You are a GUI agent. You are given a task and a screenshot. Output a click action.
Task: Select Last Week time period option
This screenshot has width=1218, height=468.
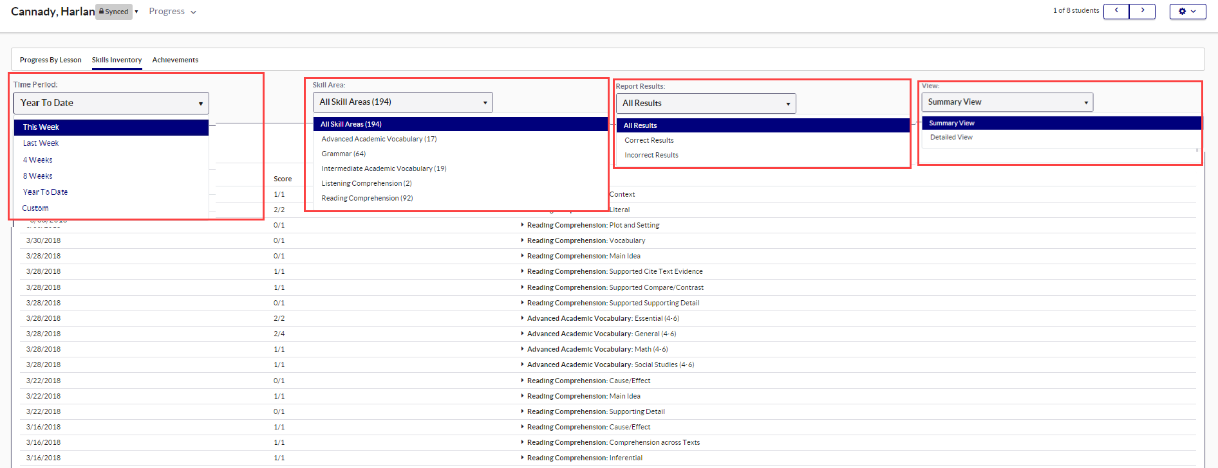click(41, 143)
